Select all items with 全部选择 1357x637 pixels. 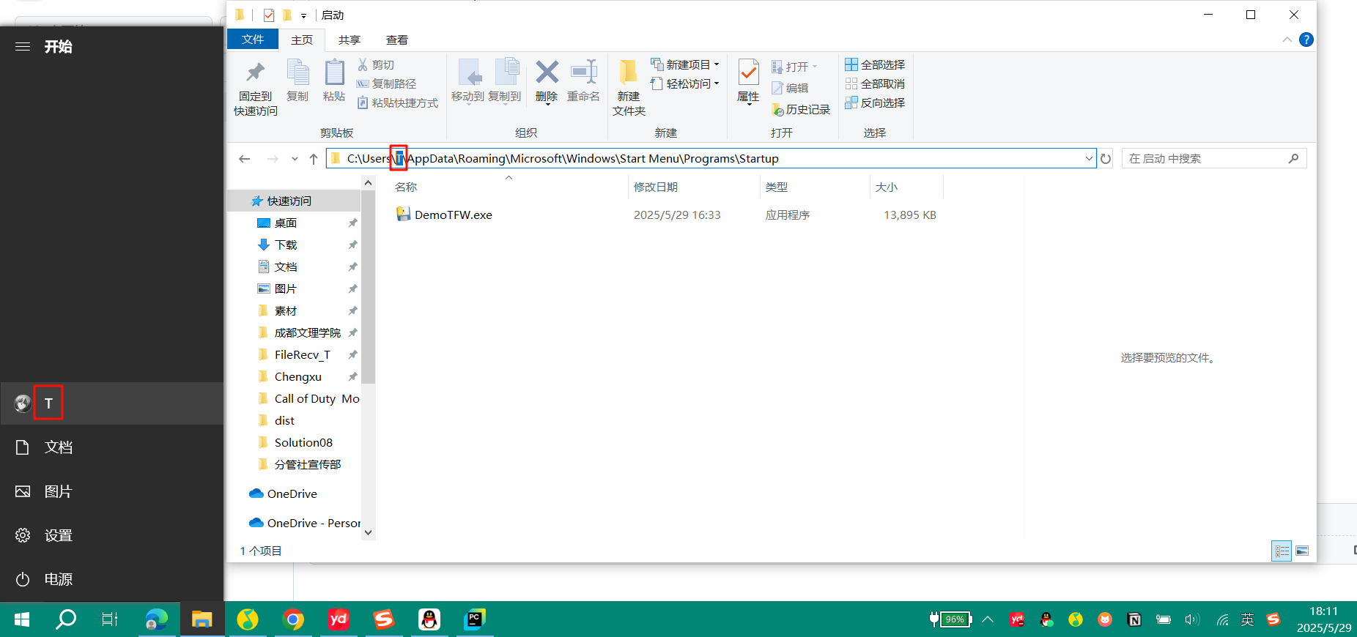point(875,64)
